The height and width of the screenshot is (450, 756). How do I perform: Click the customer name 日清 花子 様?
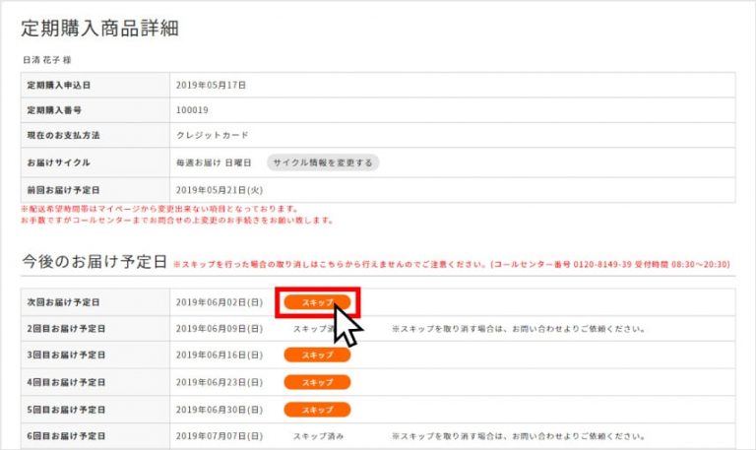(x=47, y=60)
